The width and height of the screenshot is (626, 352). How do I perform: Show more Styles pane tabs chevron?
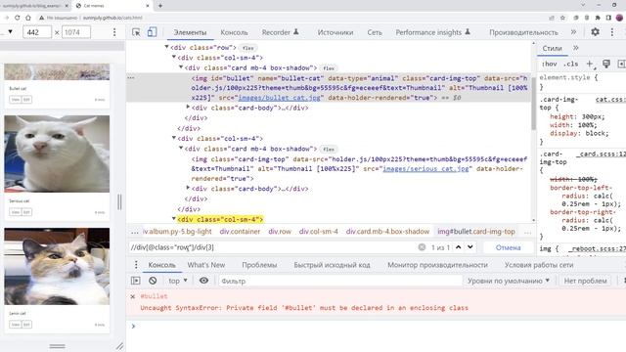coord(576,48)
